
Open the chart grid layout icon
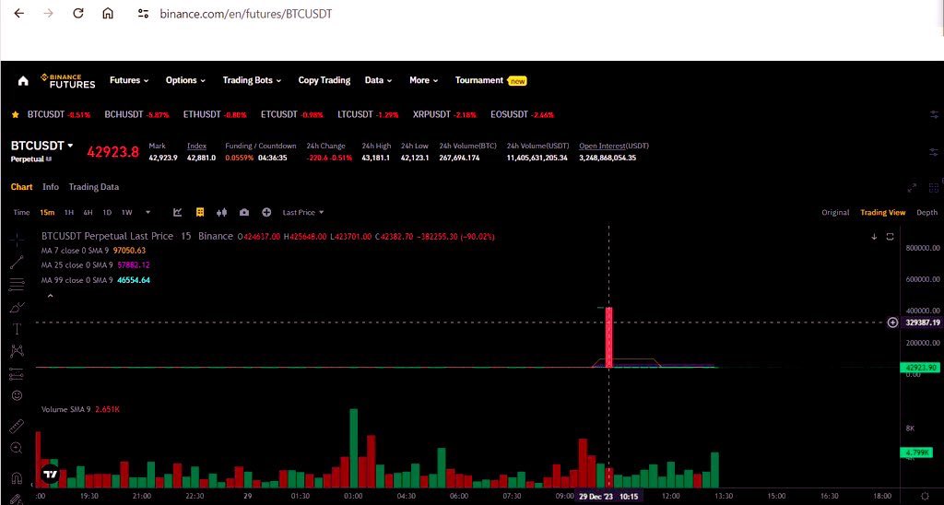click(x=934, y=188)
